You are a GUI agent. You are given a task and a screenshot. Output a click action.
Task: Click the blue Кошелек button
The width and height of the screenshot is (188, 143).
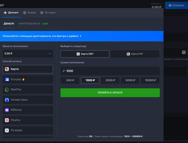click(176, 5)
